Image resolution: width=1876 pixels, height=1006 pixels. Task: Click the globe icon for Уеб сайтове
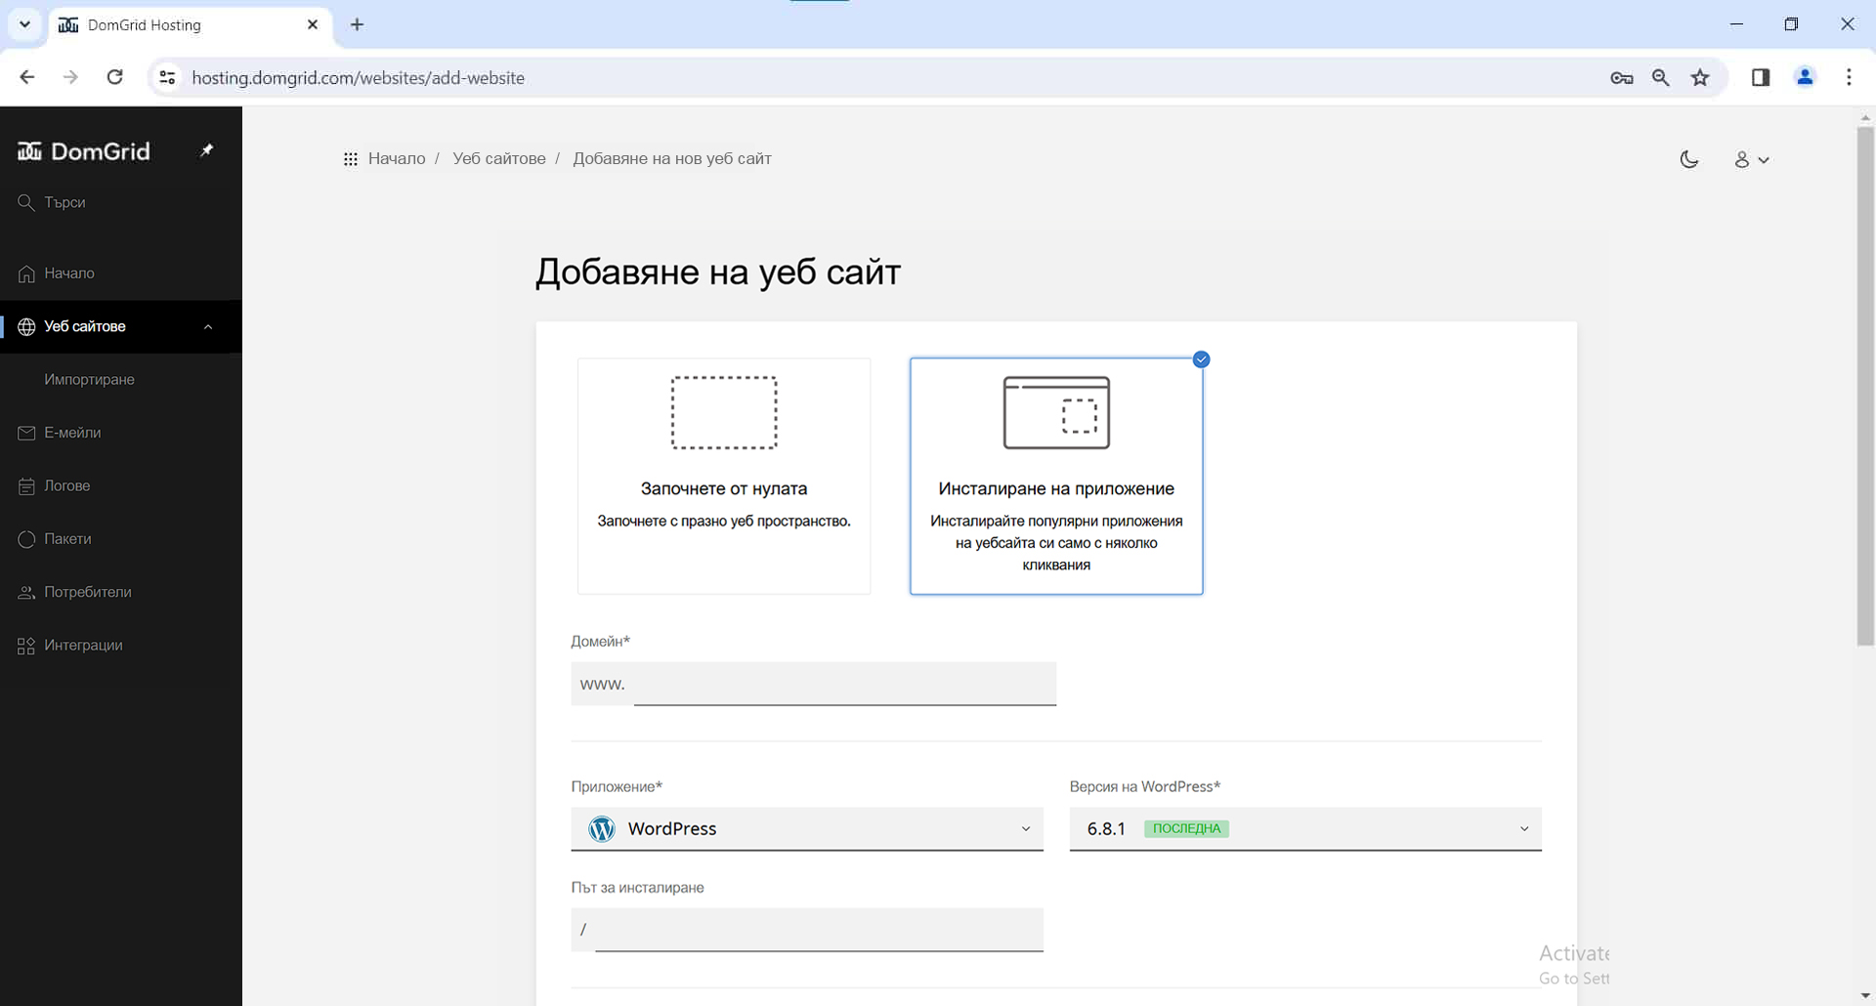click(26, 326)
